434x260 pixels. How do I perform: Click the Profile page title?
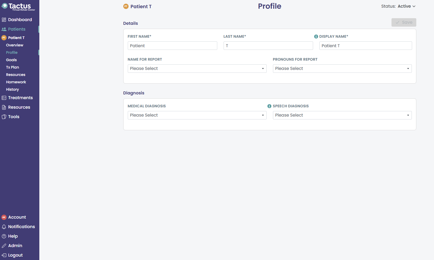270,6
